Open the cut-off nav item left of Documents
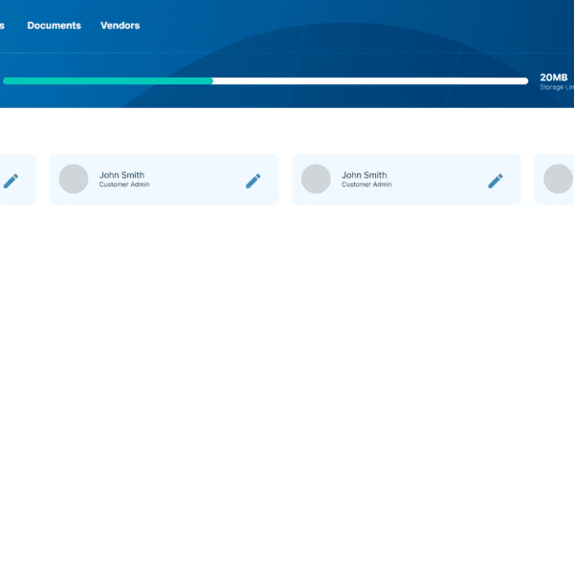 [x=2, y=26]
